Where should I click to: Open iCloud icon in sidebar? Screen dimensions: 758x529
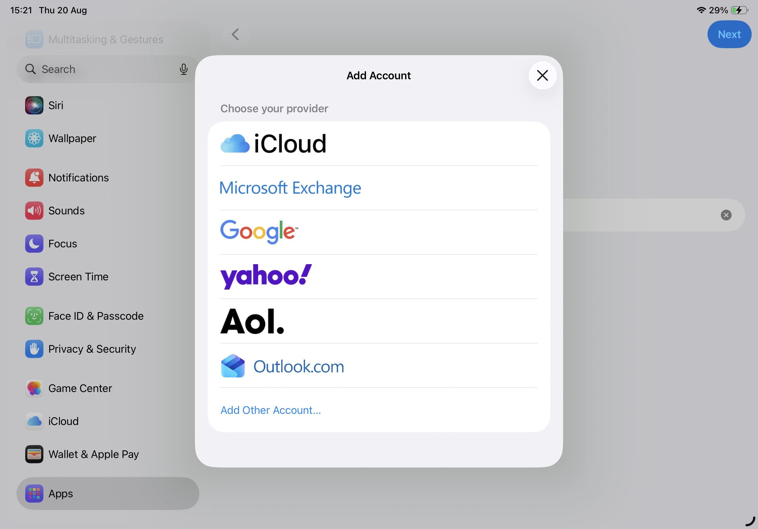coord(34,421)
